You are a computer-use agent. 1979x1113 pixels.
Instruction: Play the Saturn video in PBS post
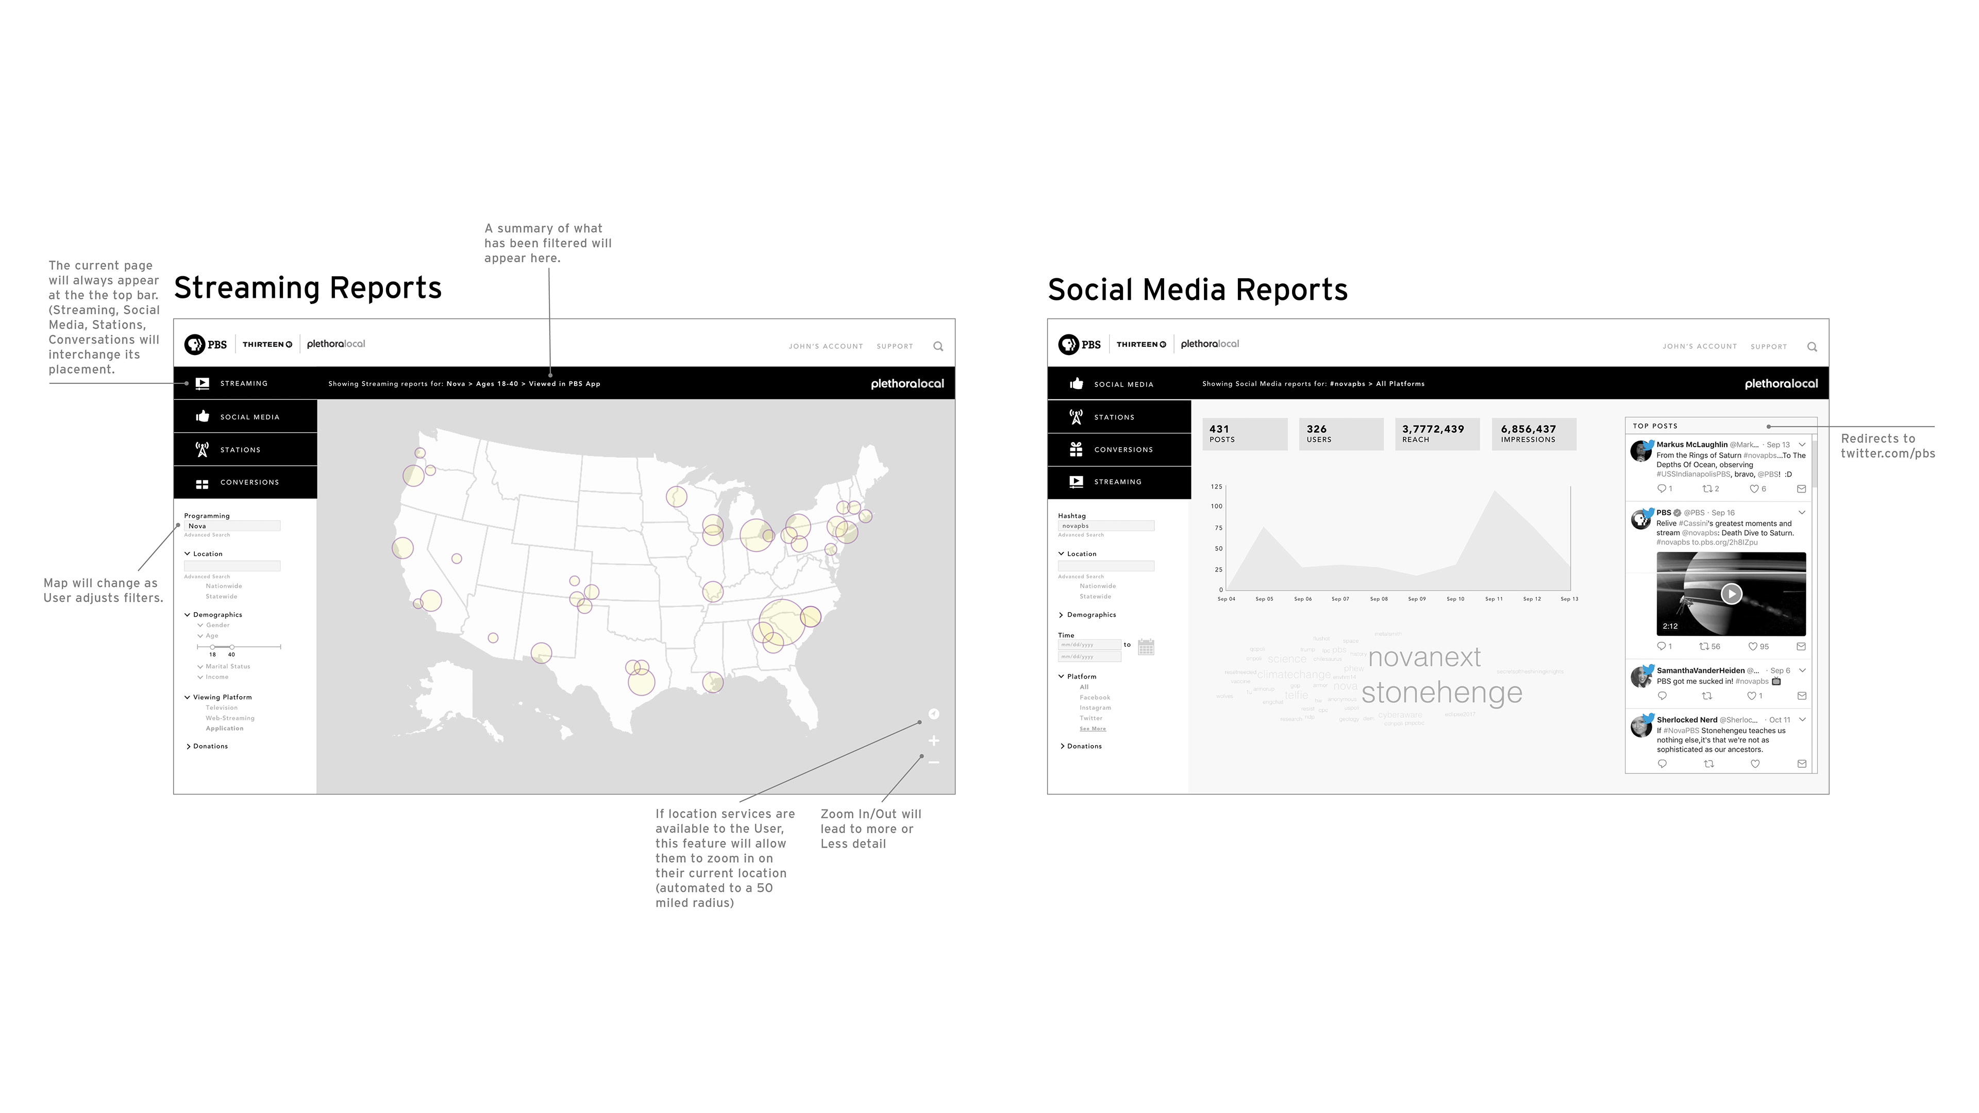tap(1731, 594)
